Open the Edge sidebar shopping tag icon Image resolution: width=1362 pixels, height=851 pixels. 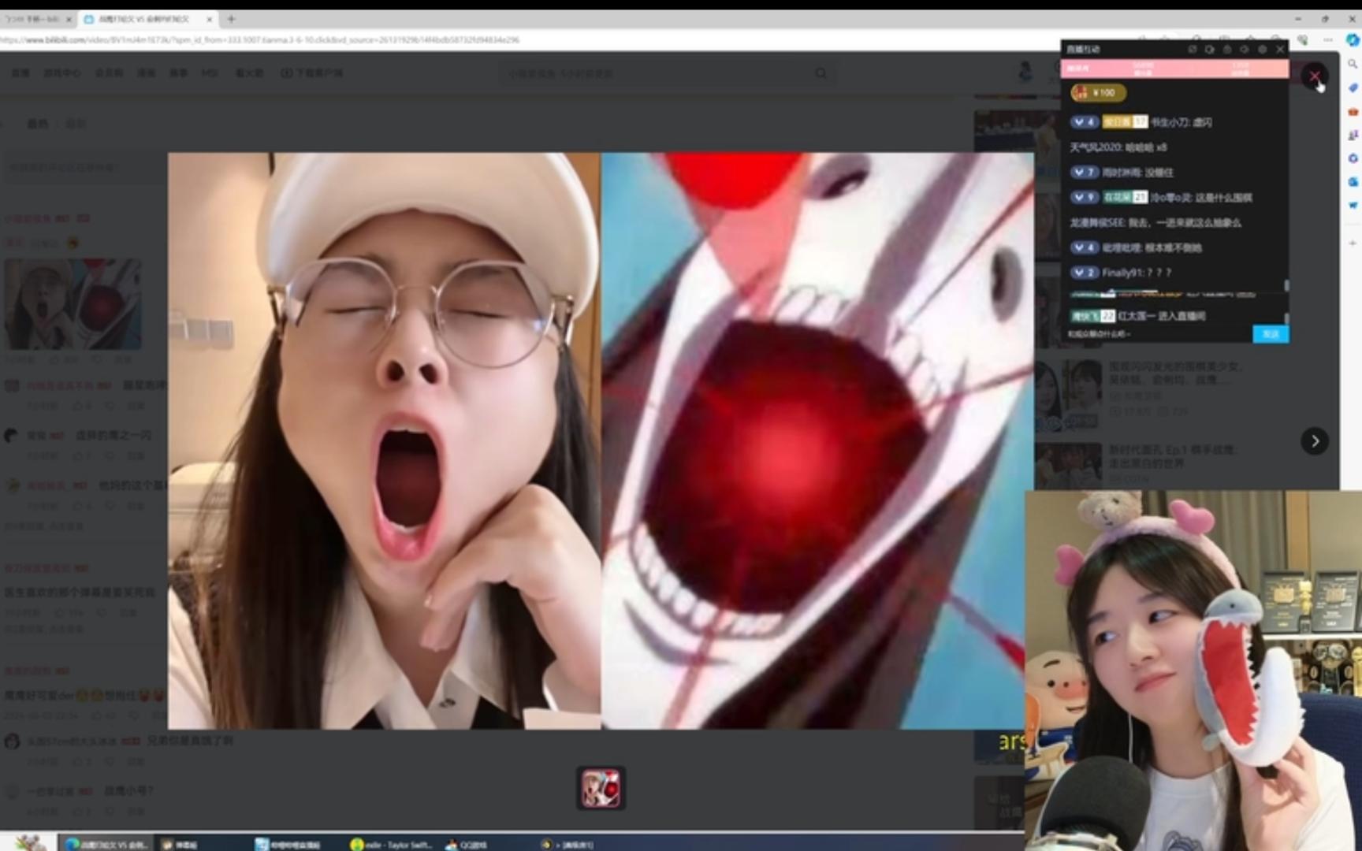pos(1353,87)
